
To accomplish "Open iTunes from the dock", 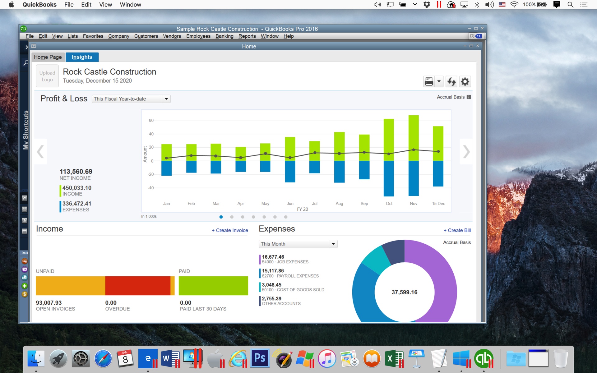I will point(327,359).
